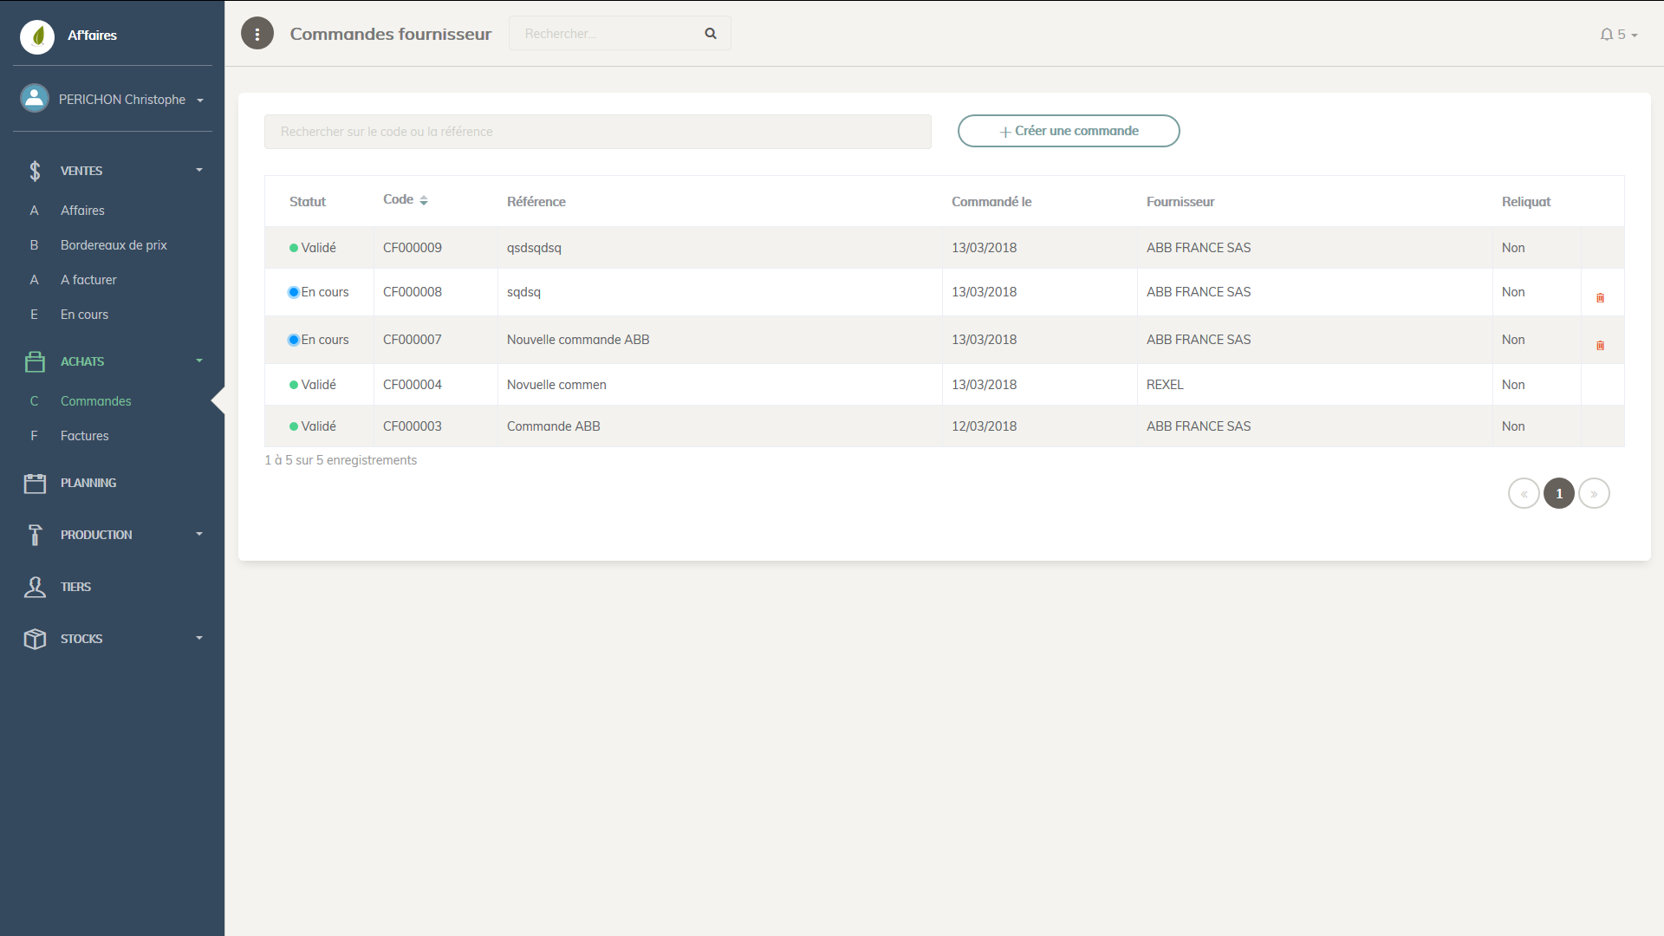Click the Planning calendar icon
The width and height of the screenshot is (1664, 936).
[35, 483]
